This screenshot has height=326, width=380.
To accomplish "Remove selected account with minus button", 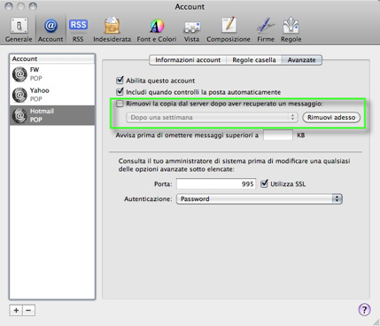I will tap(28, 310).
